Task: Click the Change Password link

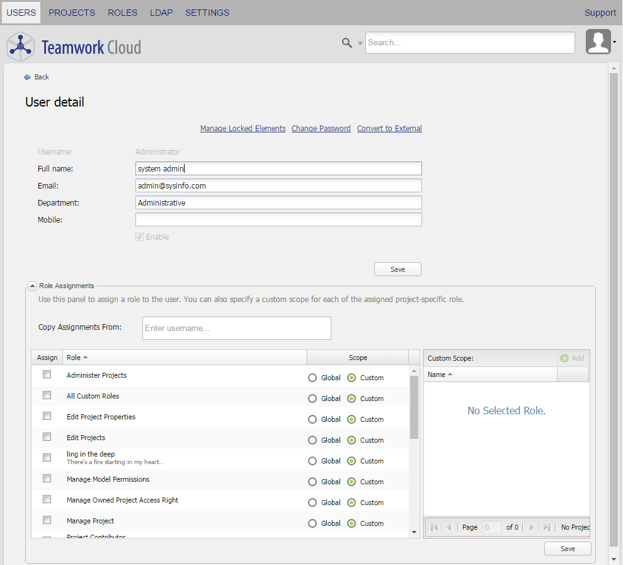Action: coord(321,129)
